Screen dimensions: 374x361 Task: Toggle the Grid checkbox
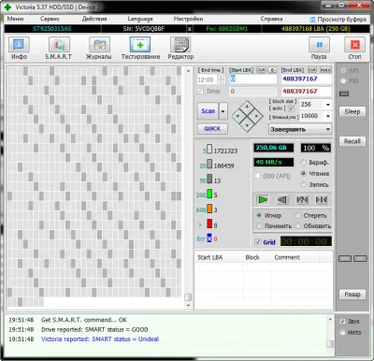click(258, 242)
